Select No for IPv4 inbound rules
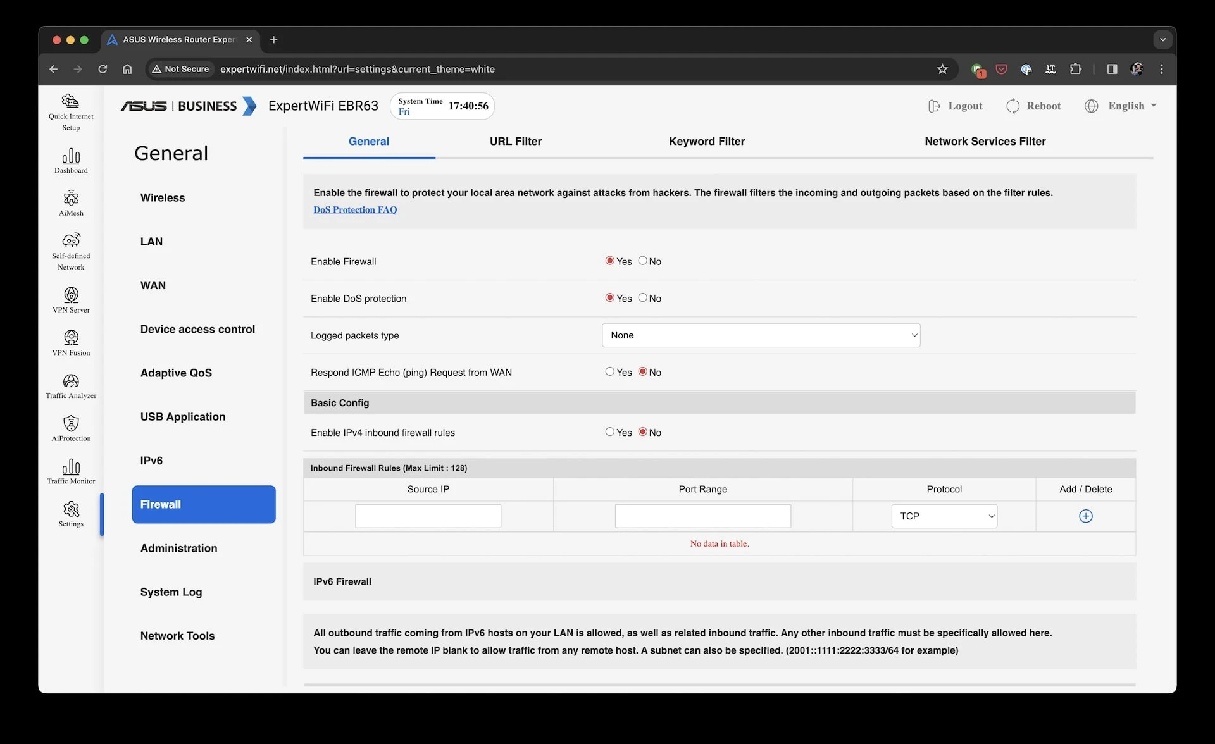The height and width of the screenshot is (744, 1215). click(642, 431)
